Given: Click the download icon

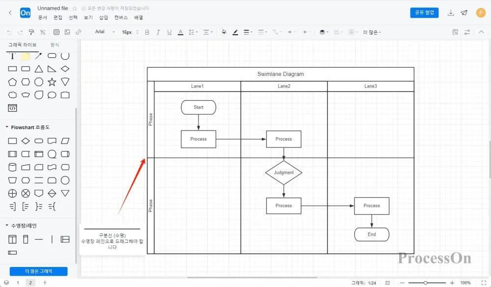Looking at the screenshot, I should (451, 13).
